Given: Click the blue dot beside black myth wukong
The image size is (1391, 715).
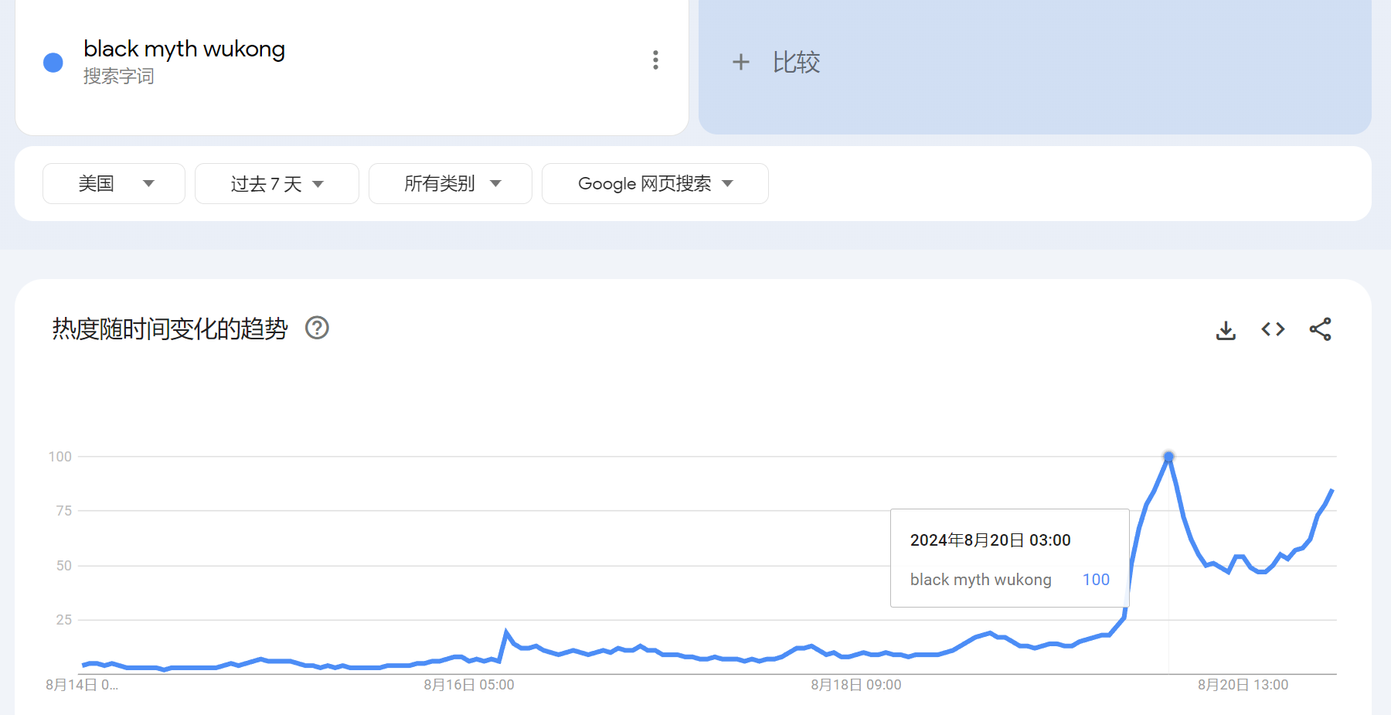Looking at the screenshot, I should pos(53,63).
